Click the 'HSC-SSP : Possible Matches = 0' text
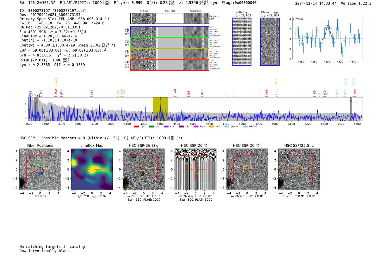Screen dimensions: 391x266 pos(70,138)
